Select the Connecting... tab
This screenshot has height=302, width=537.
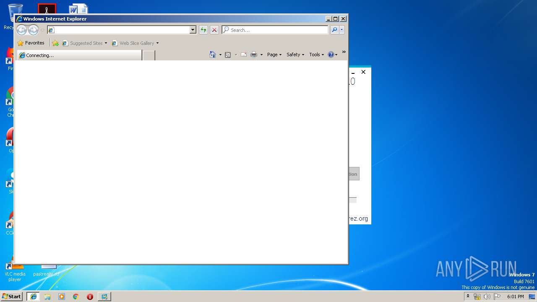point(79,55)
